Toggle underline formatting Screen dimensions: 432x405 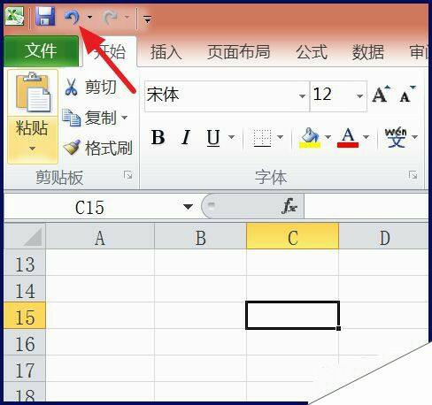point(213,137)
